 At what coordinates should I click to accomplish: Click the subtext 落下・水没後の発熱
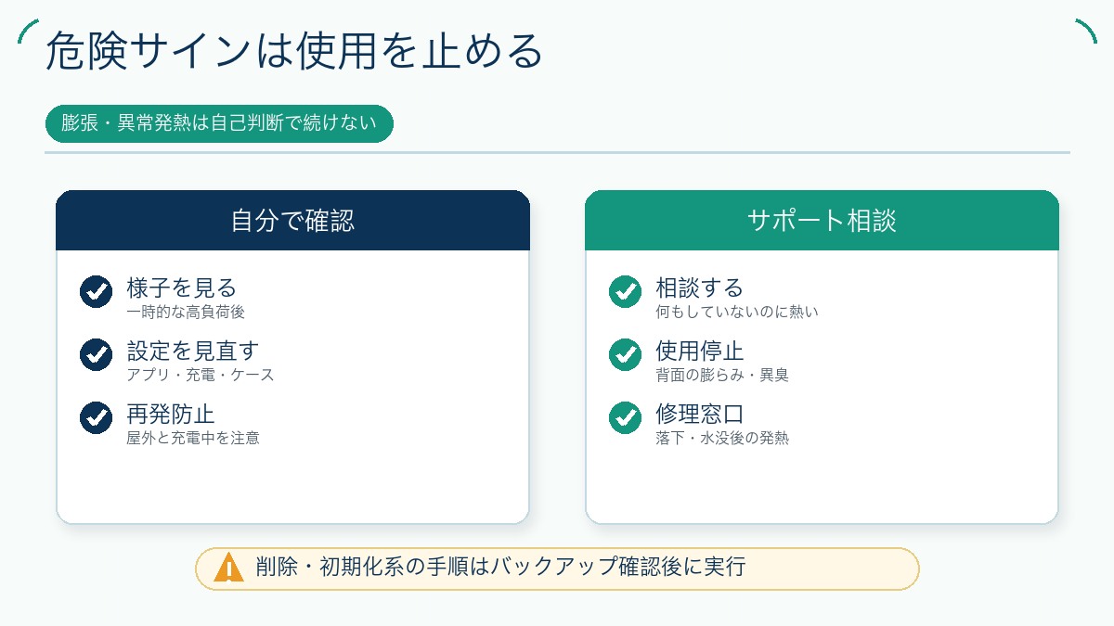coord(722,438)
